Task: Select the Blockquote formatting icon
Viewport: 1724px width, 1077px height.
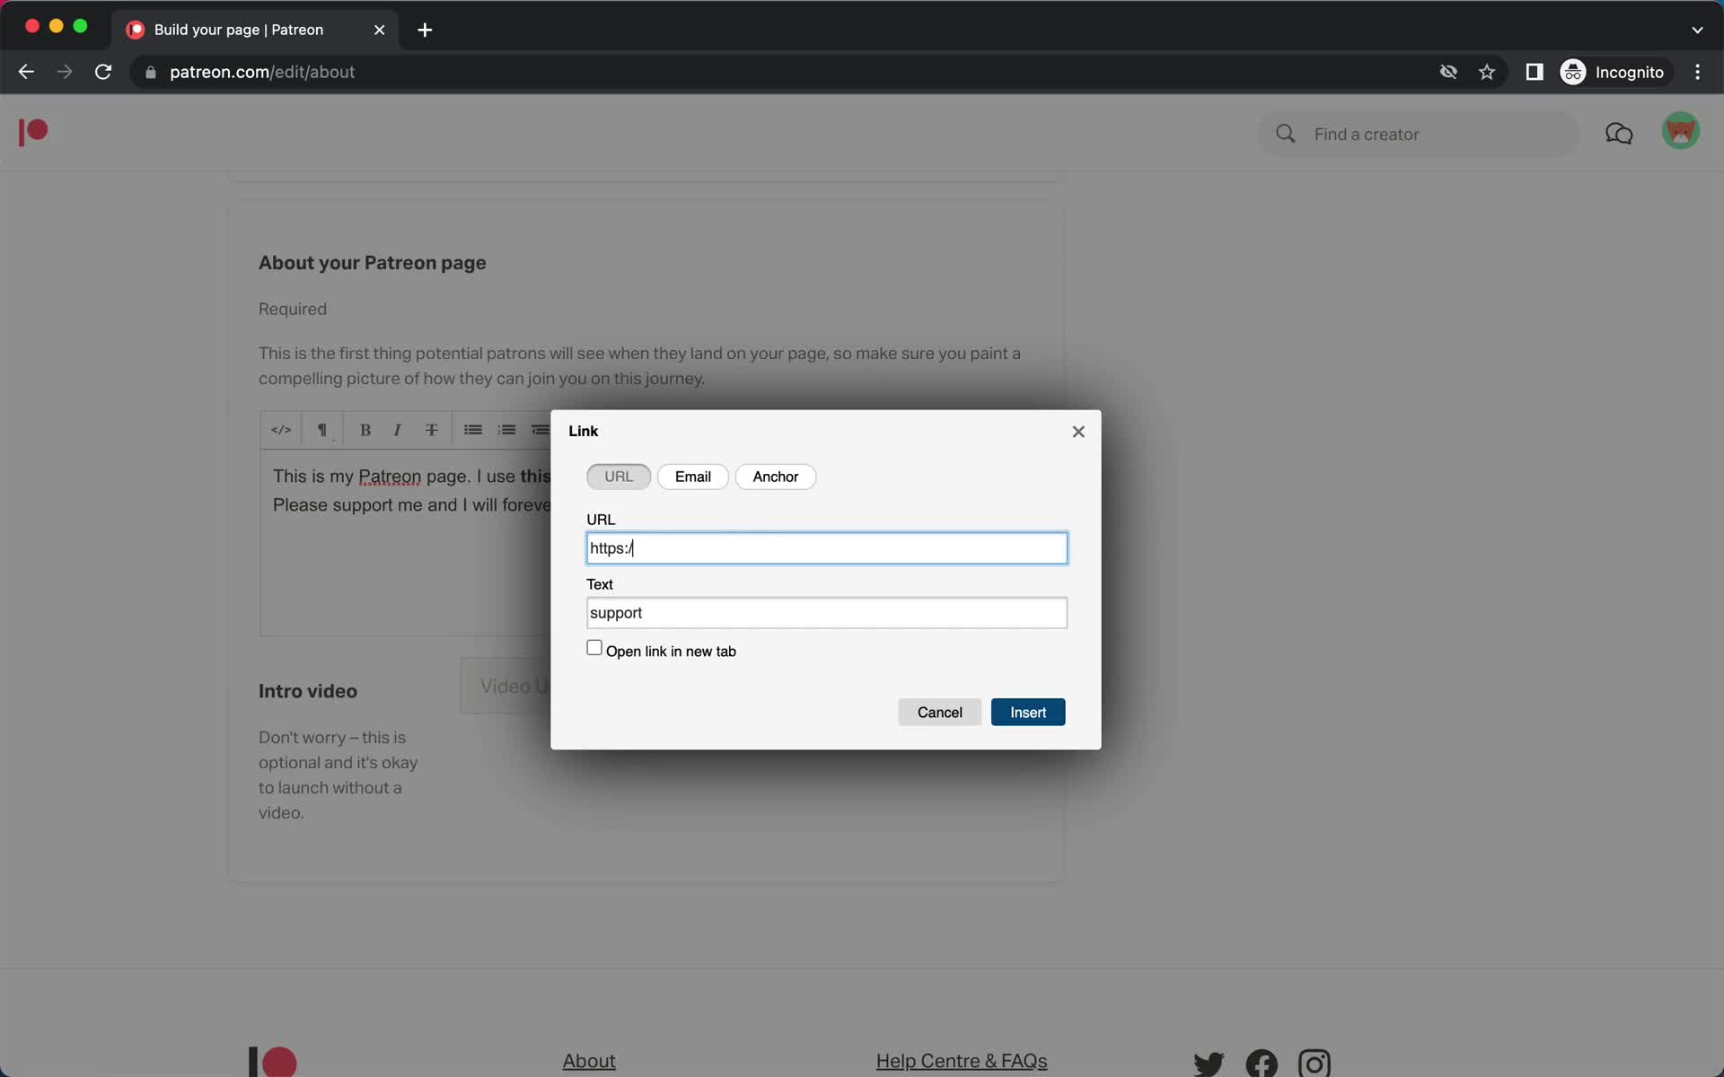Action: click(539, 431)
